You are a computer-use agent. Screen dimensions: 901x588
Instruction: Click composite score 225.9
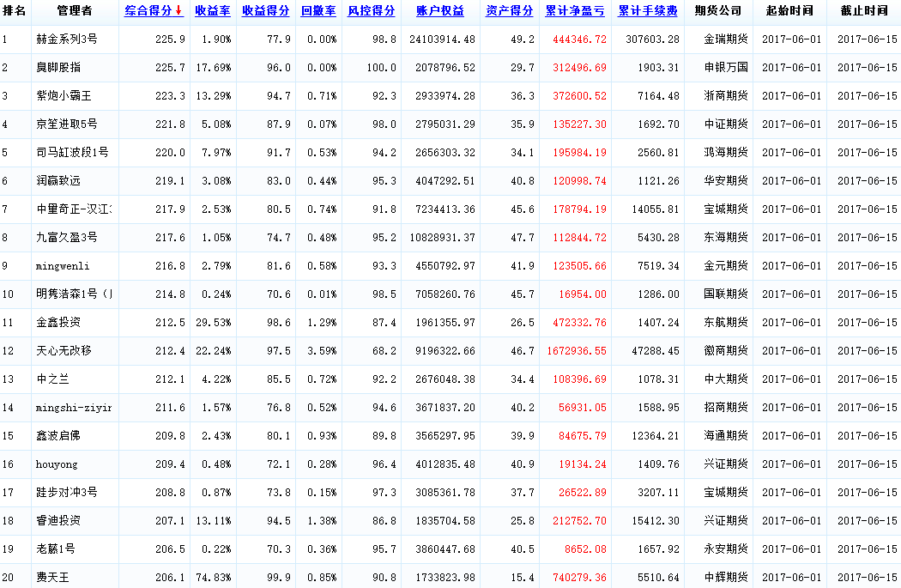(x=170, y=39)
